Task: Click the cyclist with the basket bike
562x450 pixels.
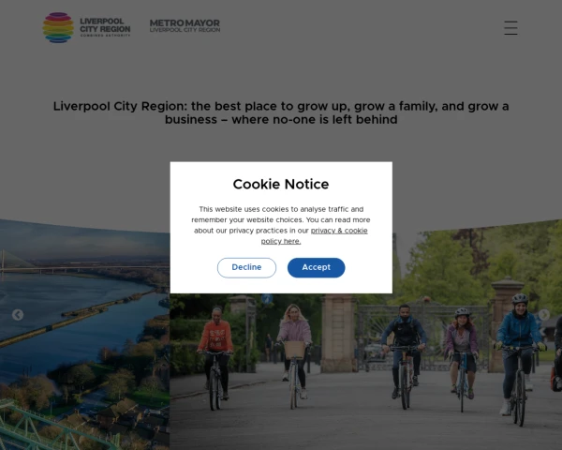Action: pyautogui.click(x=295, y=355)
